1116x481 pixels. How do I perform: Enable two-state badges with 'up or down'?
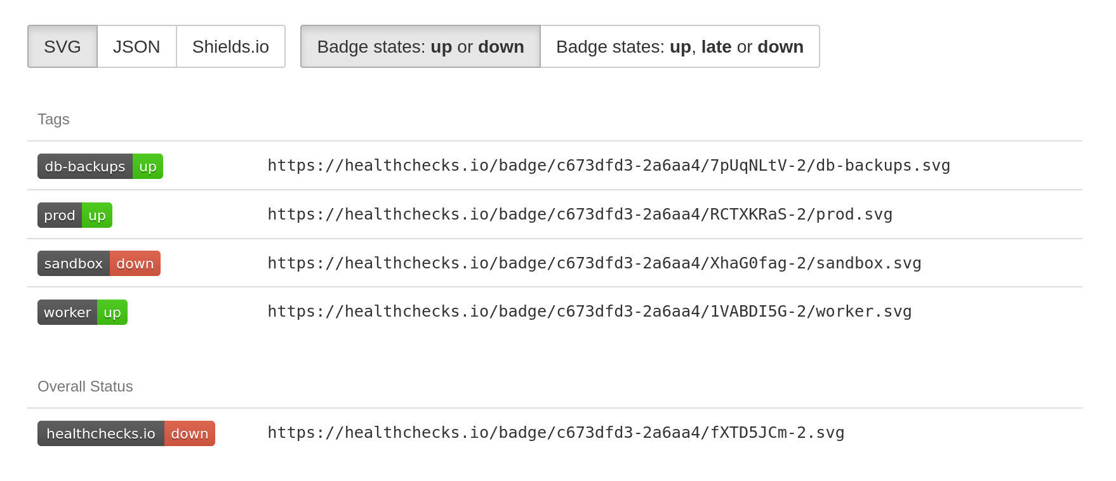420,46
